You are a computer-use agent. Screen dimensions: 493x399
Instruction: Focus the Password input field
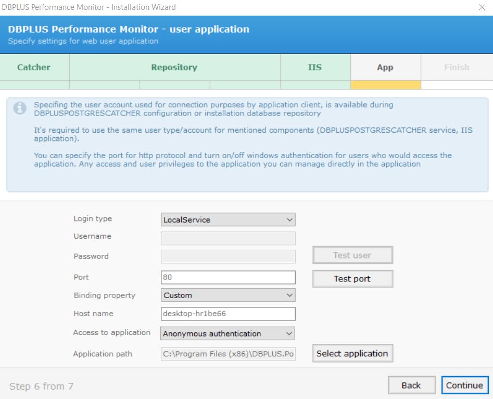(x=228, y=256)
